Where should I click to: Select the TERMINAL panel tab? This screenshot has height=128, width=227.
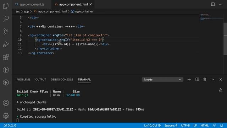(x=84, y=80)
